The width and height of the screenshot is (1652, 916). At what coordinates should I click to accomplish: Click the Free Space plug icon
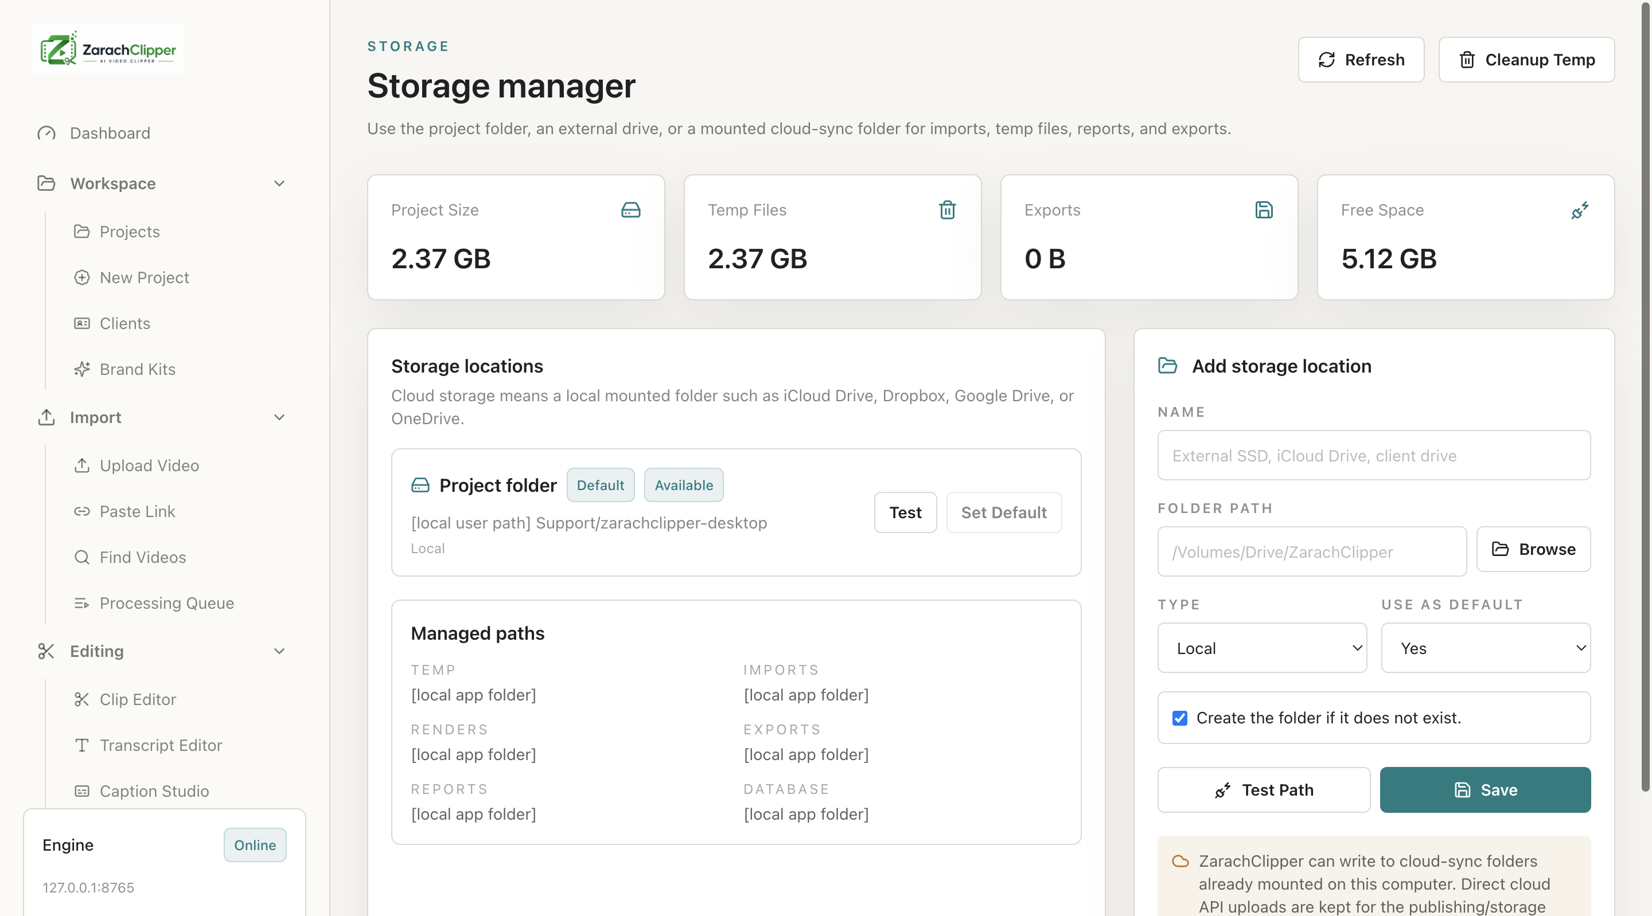pos(1580,210)
